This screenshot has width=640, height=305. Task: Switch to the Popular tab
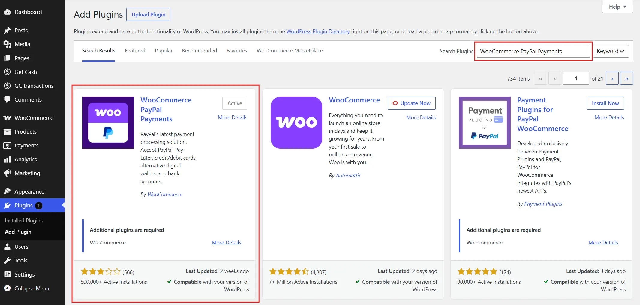coord(164,51)
